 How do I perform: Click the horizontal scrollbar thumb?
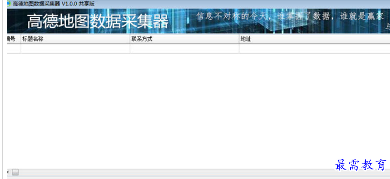15,172
